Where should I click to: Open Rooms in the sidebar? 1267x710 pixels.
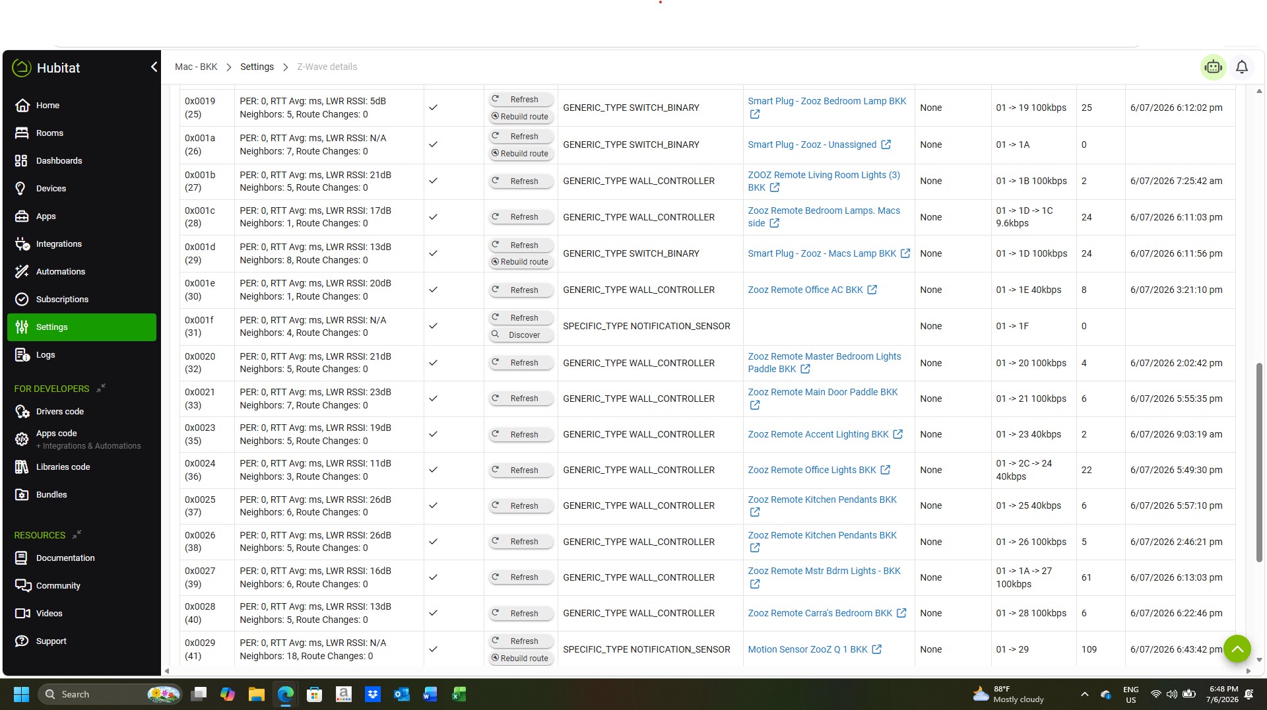(x=82, y=133)
